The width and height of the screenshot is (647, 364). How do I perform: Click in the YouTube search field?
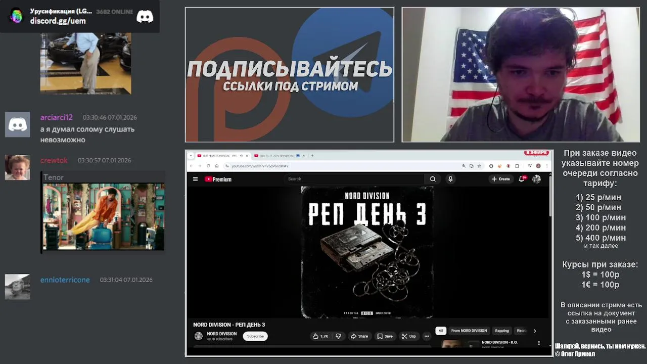(x=354, y=179)
